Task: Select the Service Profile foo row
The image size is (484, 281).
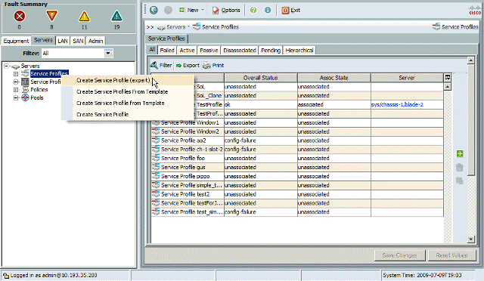Action: (x=297, y=158)
